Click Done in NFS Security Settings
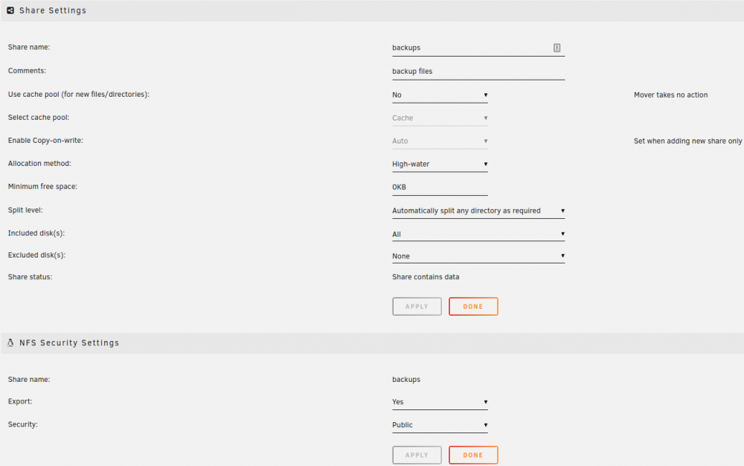 tap(473, 455)
